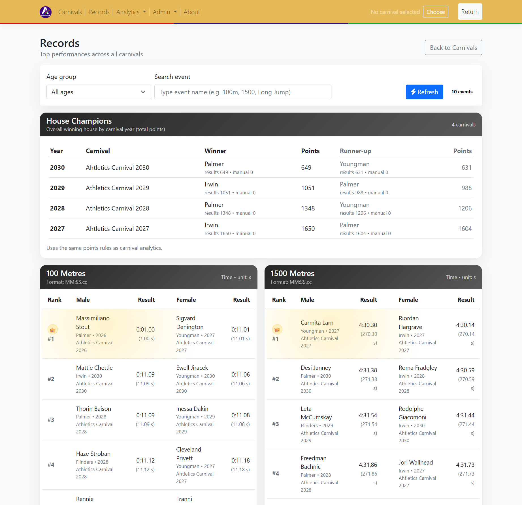Screen dimensions: 522x505
Task: Click the Return button
Action: pyautogui.click(x=470, y=12)
